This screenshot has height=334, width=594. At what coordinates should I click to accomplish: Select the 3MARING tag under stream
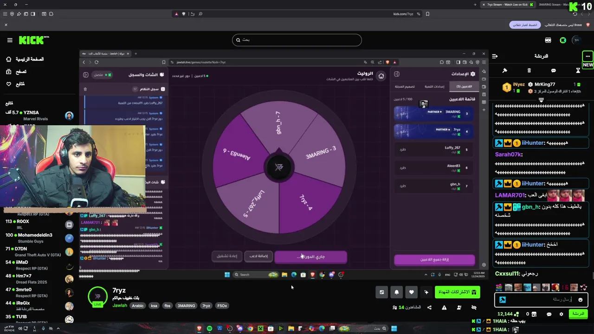pyautogui.click(x=186, y=306)
